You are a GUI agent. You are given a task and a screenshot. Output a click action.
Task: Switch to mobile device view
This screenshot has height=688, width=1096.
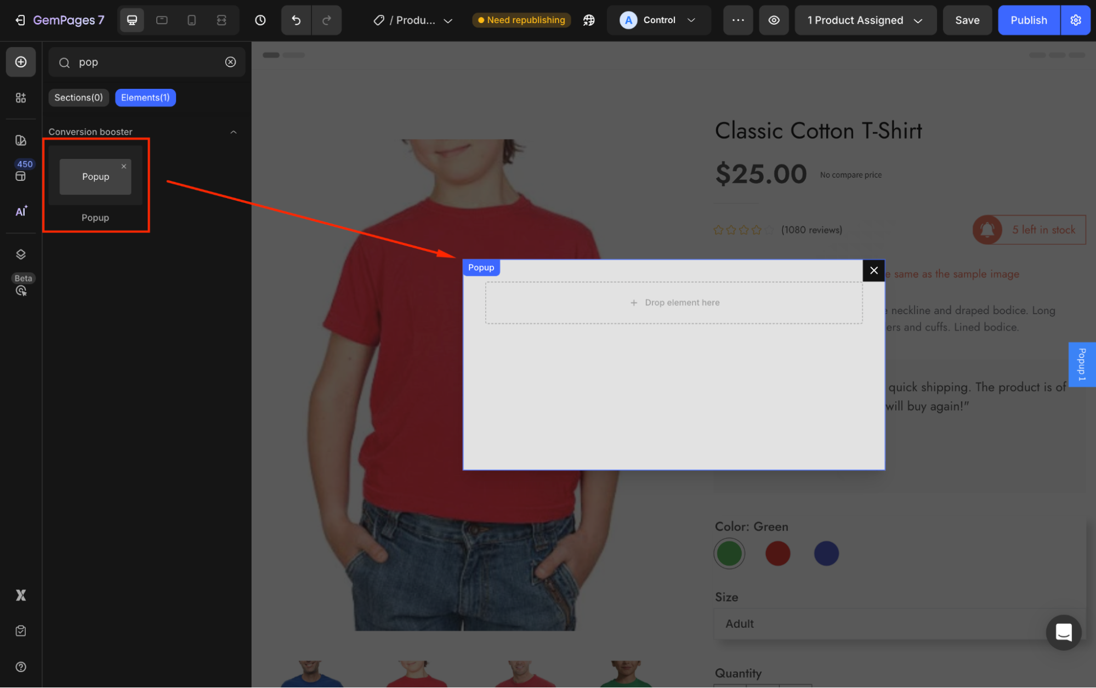coord(191,20)
